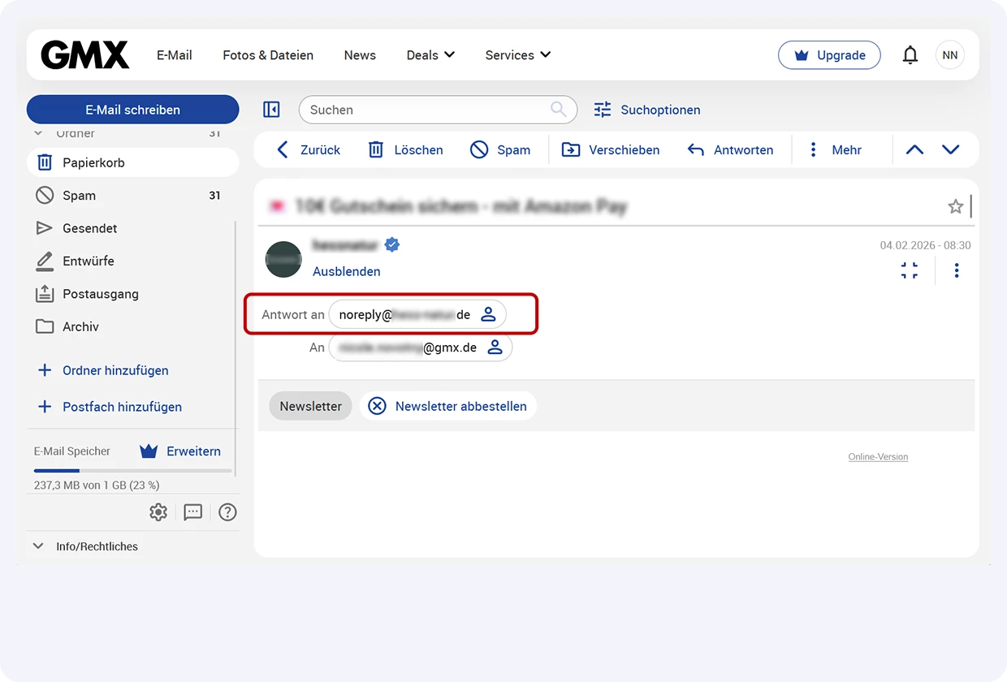Screen dimensions: 1007x682
Task: Go to previous email with up arrow
Action: [914, 150]
